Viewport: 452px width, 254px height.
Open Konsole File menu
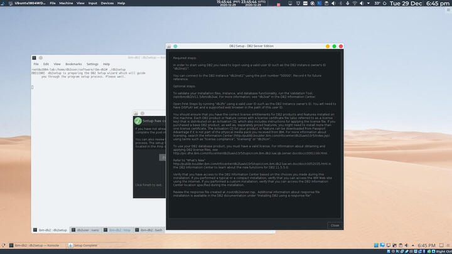coord(36,64)
